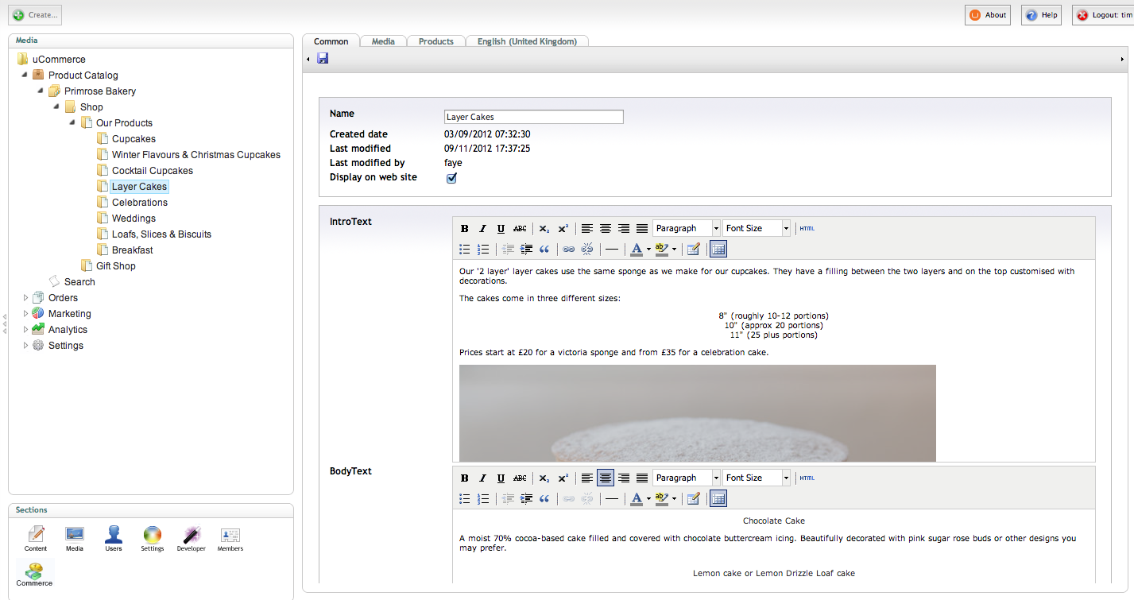
Task: Switch to the Media tab
Action: 383,41
